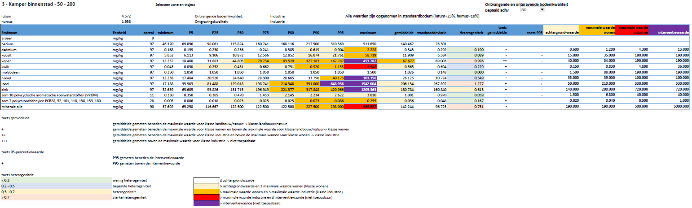The image size is (692, 208).
Task: Select the lutum value cell 4.572
Action: tap(126, 16)
